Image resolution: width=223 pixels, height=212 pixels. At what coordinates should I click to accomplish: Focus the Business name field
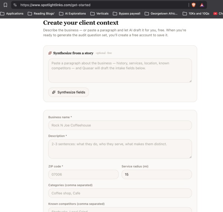pyautogui.click(x=120, y=125)
